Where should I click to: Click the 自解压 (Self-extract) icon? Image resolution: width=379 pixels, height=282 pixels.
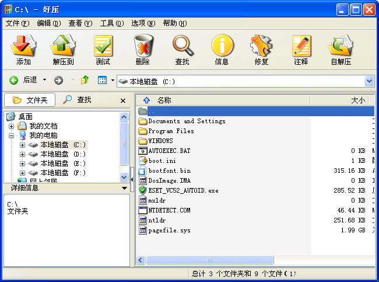click(x=341, y=50)
